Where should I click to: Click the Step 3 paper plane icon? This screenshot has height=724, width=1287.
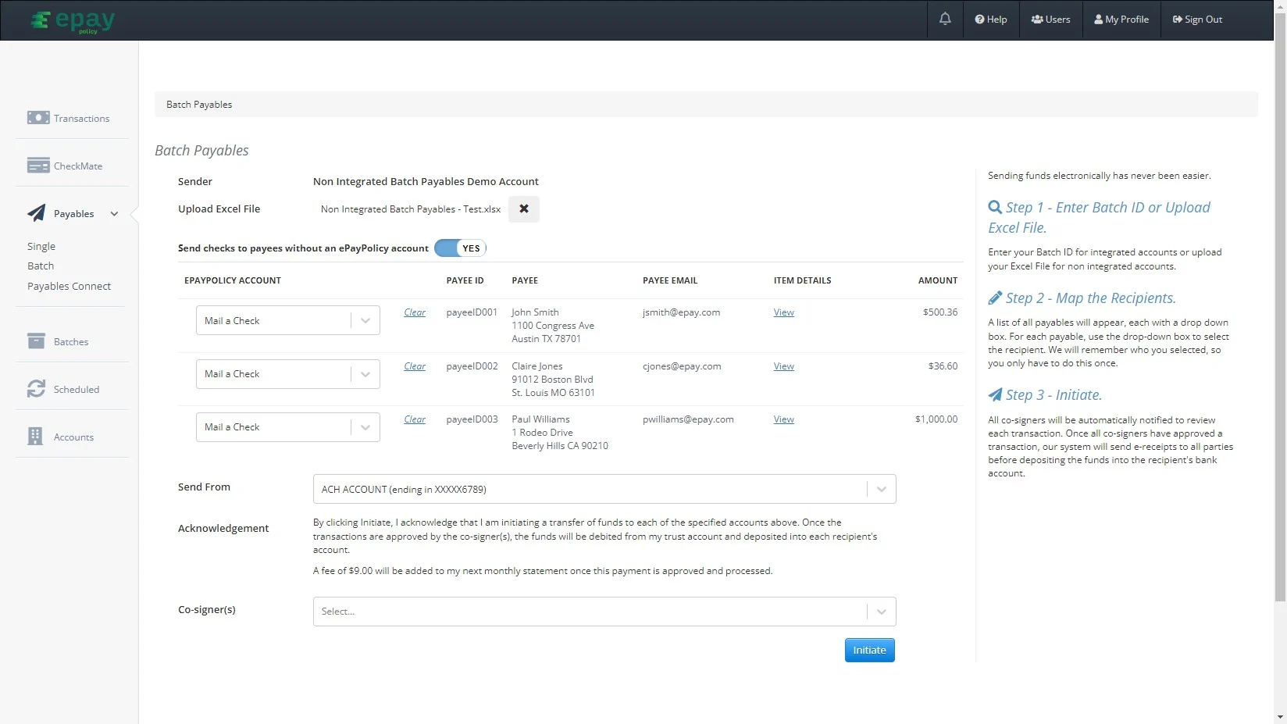(995, 394)
